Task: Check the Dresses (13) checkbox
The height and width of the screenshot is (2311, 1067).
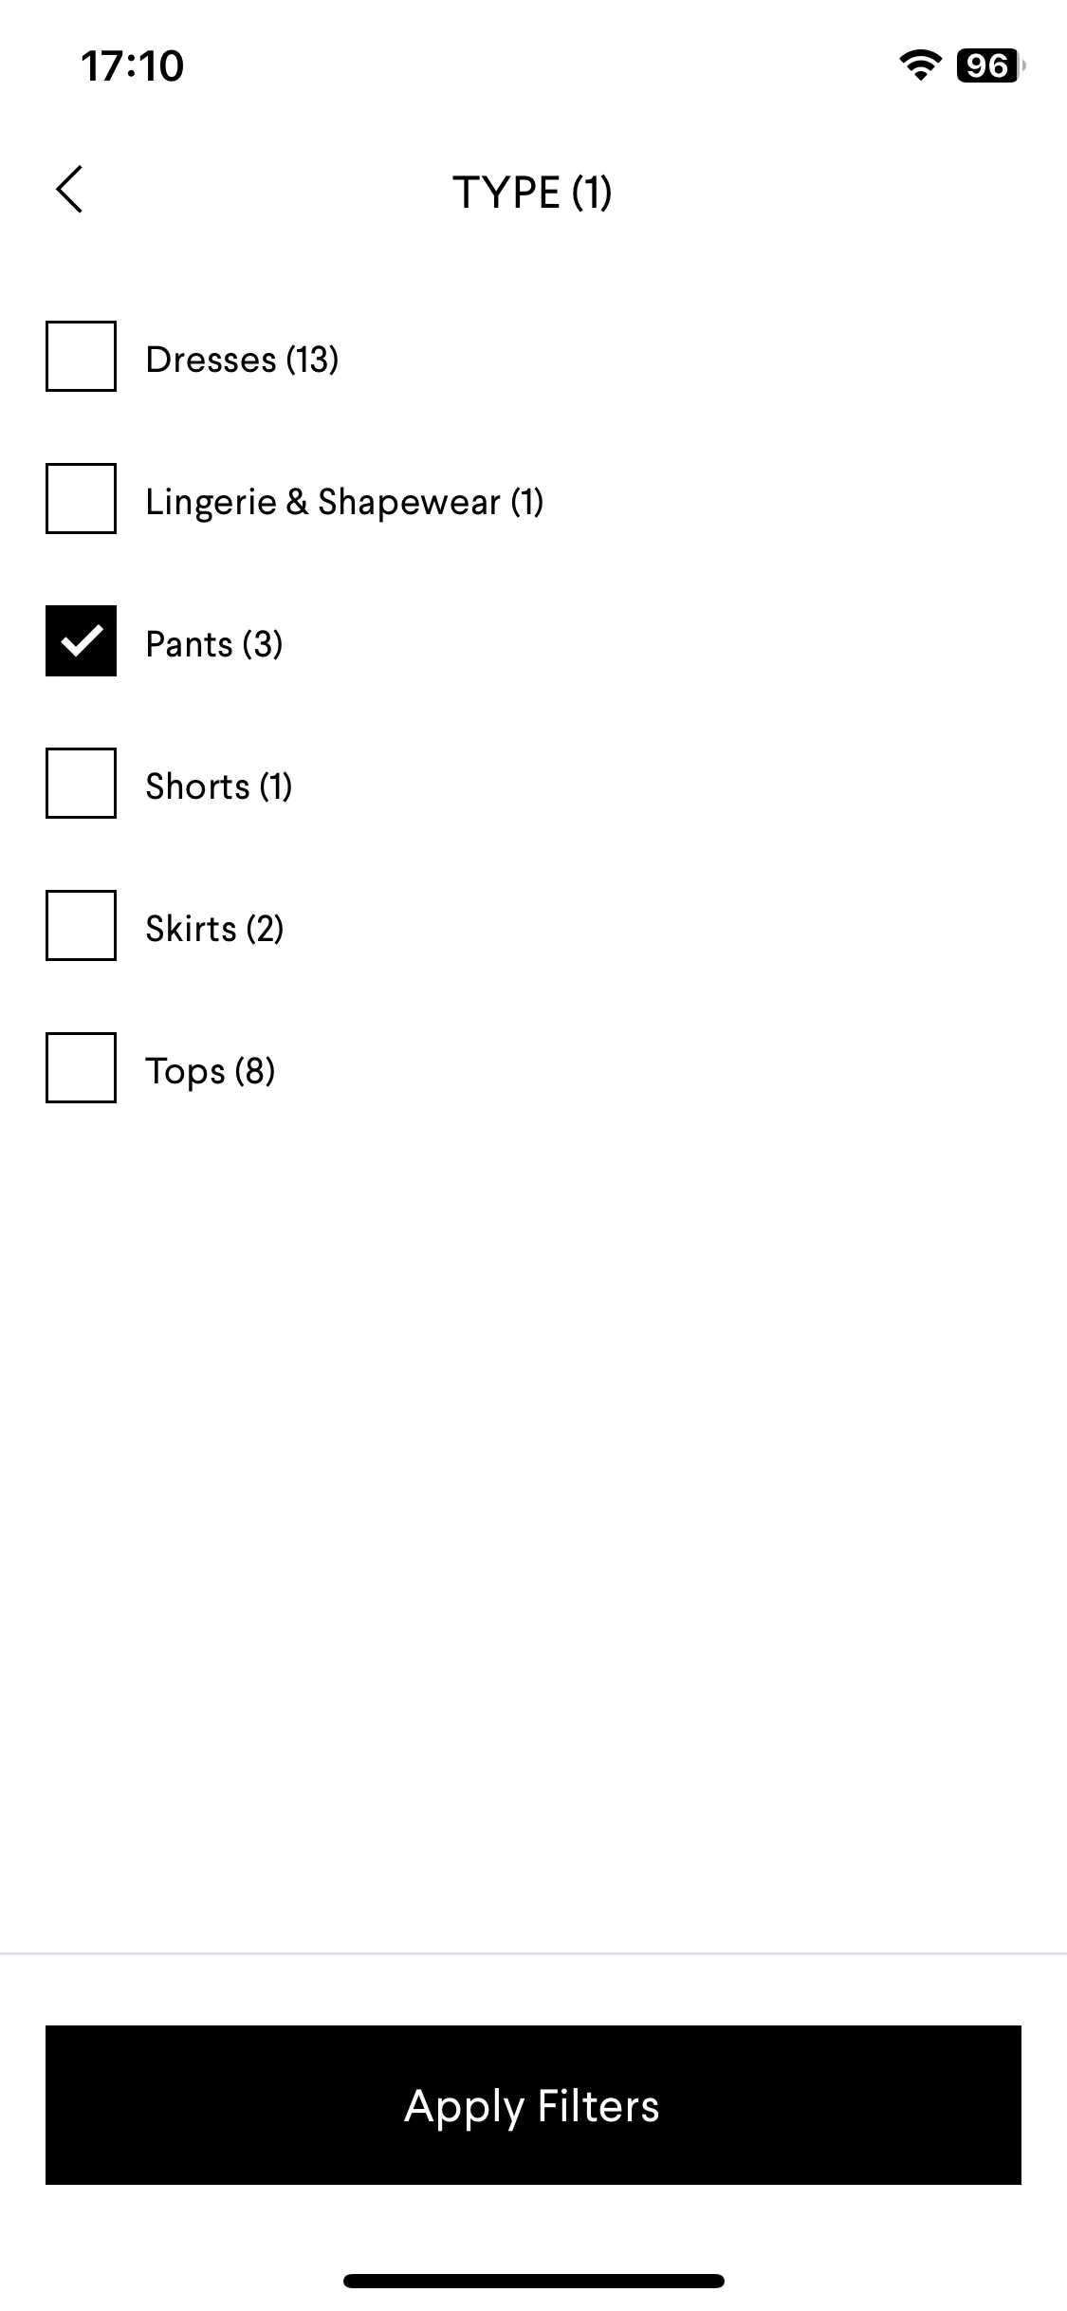Action: 81,357
